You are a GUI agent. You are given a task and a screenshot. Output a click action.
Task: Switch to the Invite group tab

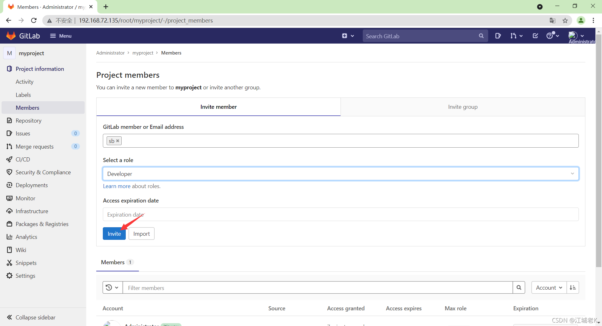point(462,107)
